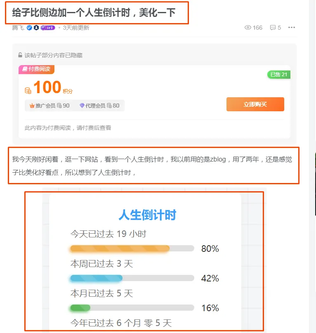316x333 pixels.
Task: Open comments via the speech bubble icon
Action: [273, 28]
